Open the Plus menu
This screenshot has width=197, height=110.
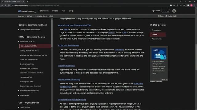pos(63,11)
